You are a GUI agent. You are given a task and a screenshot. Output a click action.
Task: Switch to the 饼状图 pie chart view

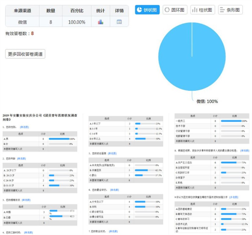click(x=147, y=10)
